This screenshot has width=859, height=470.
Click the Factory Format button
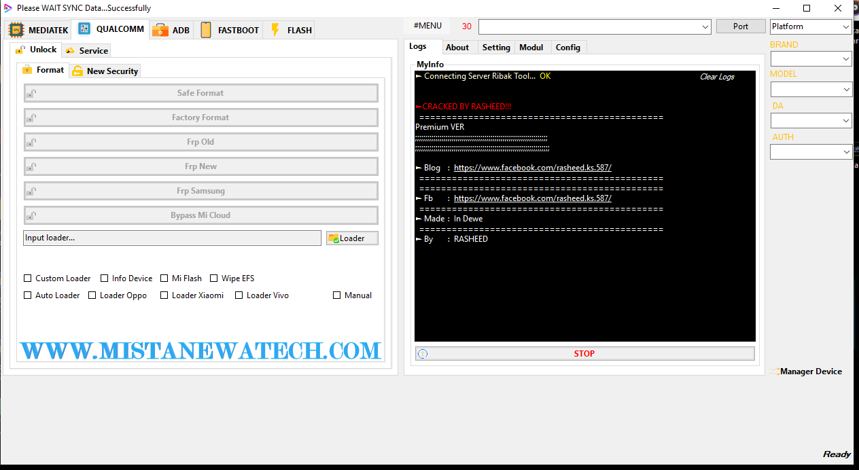point(200,117)
